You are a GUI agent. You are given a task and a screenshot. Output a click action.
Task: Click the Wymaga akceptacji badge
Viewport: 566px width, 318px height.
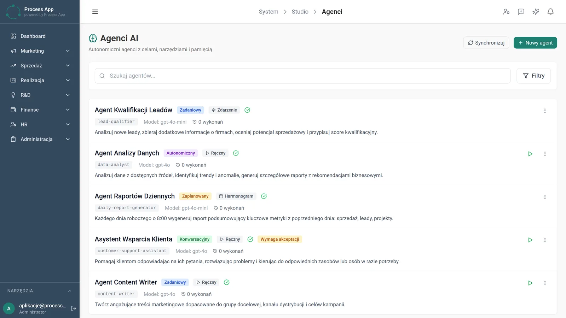(280, 239)
